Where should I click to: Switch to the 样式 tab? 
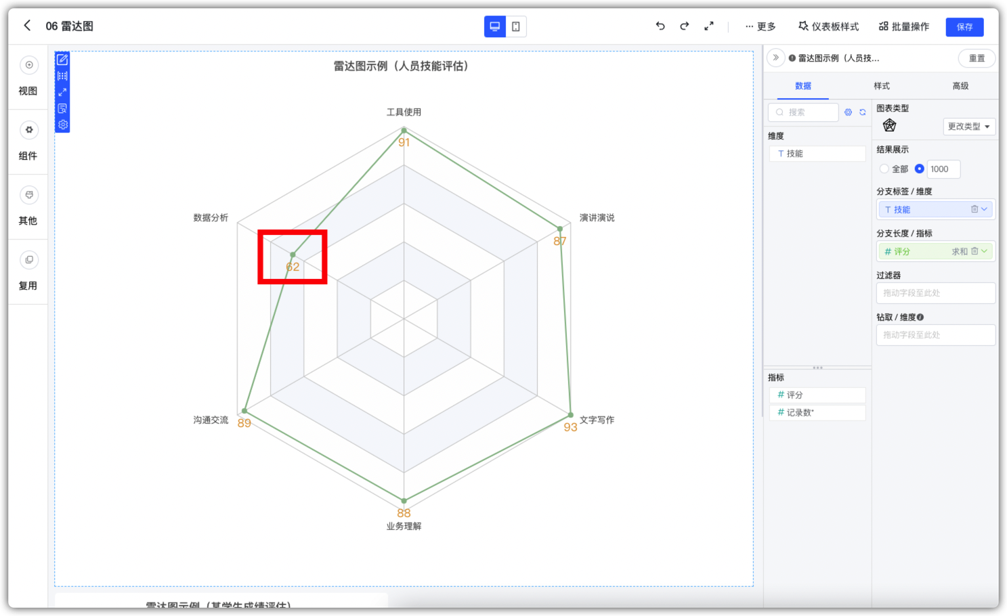(882, 86)
